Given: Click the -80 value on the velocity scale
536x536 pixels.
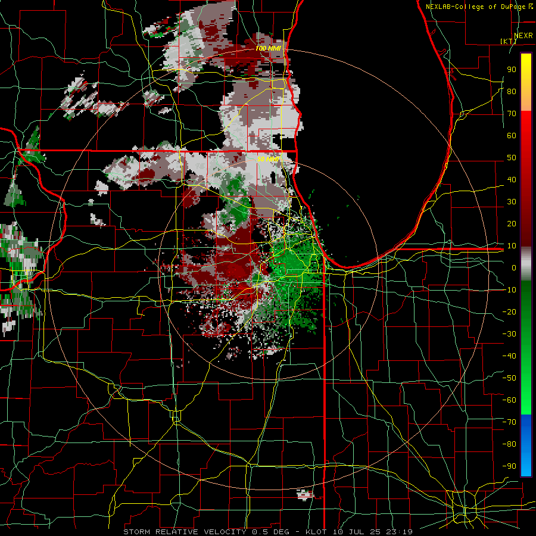Looking at the screenshot, I should pyautogui.click(x=509, y=444).
